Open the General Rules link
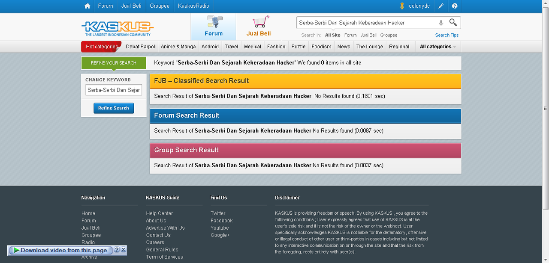Screen dimensions: 549x263 coord(162,250)
